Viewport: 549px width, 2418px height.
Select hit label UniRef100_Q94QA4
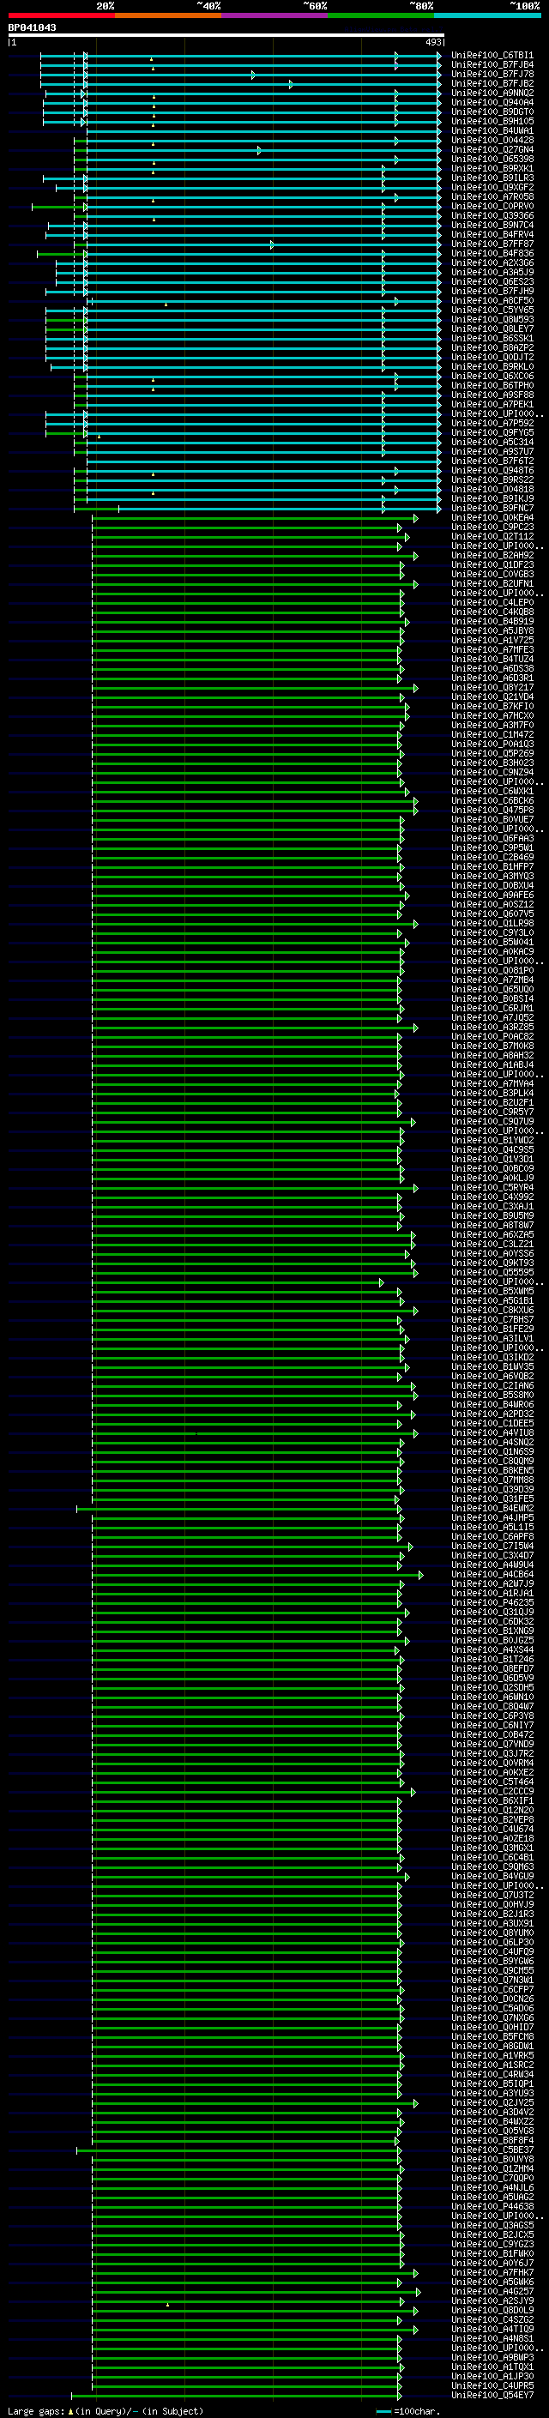(492, 102)
